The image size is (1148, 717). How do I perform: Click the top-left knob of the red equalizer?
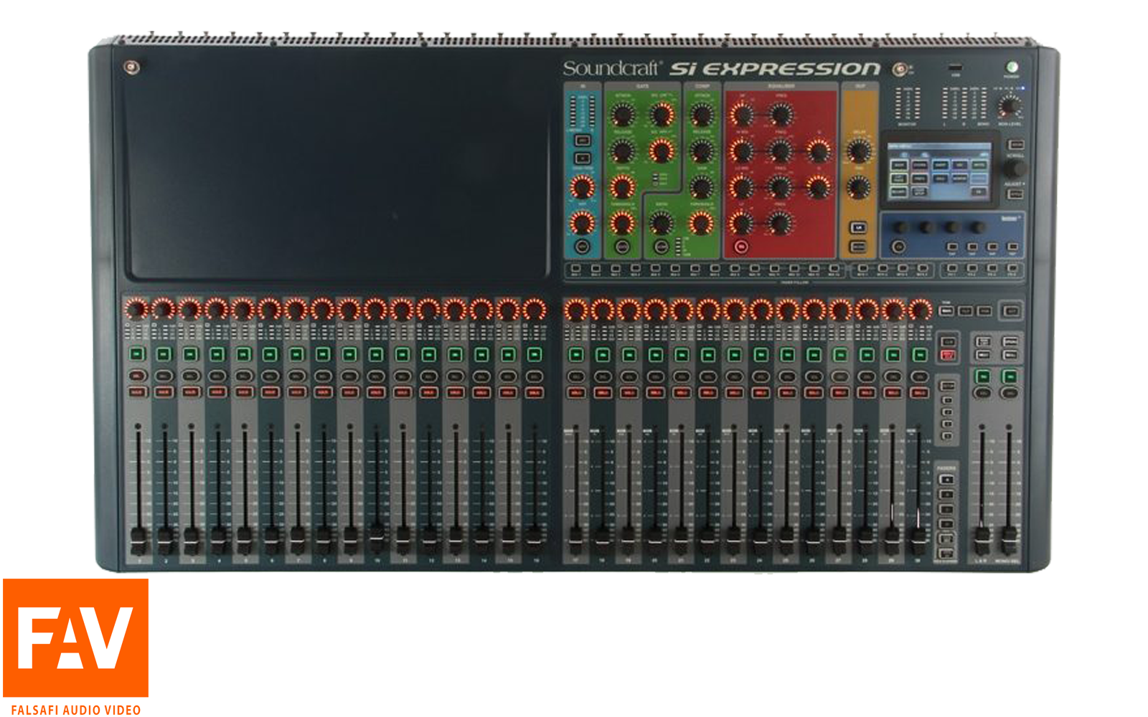pos(743,115)
